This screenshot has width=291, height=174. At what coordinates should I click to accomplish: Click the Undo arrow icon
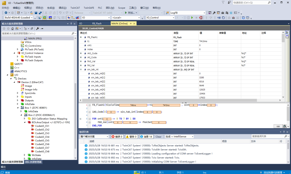60,13
